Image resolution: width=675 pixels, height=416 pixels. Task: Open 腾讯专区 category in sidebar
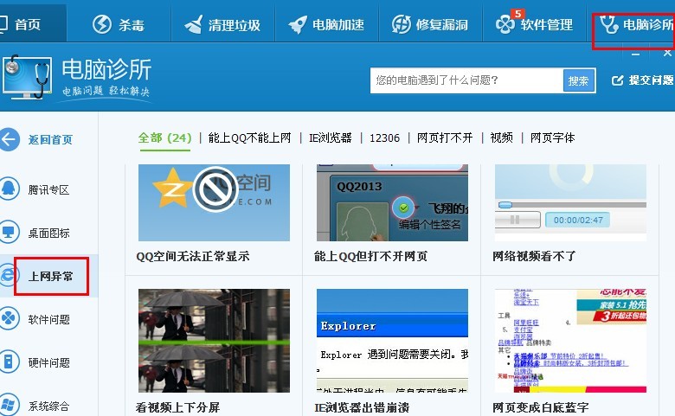(48, 189)
